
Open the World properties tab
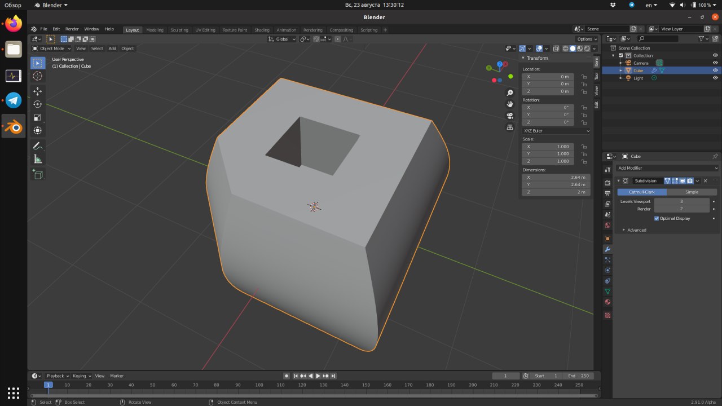click(x=607, y=225)
